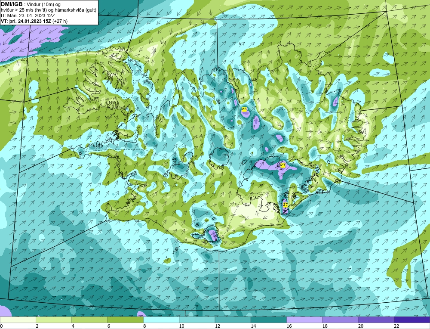Viewport: 430px width, 329px height.
Task: Pick the 4–6 m/s green legend swatch
Action: click(x=89, y=320)
